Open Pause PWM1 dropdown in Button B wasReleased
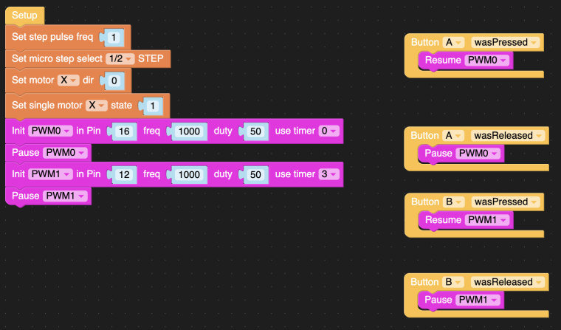The image size is (561, 330). (478, 300)
